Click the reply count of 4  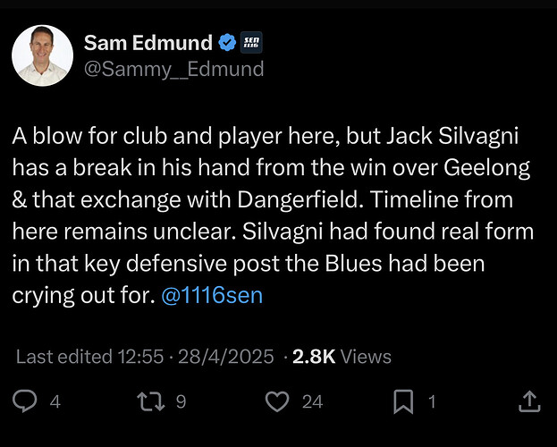tap(55, 402)
